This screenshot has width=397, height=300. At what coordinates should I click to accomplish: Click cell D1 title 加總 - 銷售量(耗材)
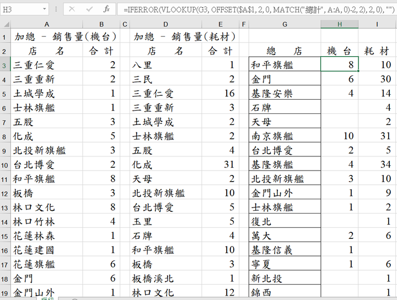pyautogui.click(x=184, y=37)
